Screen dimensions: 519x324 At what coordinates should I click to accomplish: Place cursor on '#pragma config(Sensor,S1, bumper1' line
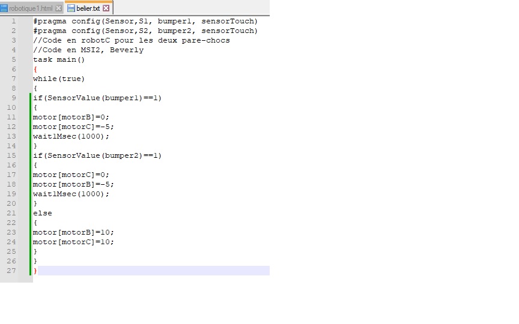tap(145, 21)
